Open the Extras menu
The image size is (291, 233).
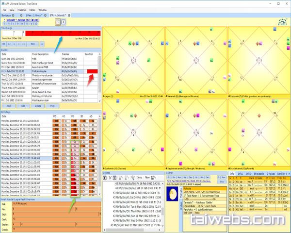[x=33, y=10]
